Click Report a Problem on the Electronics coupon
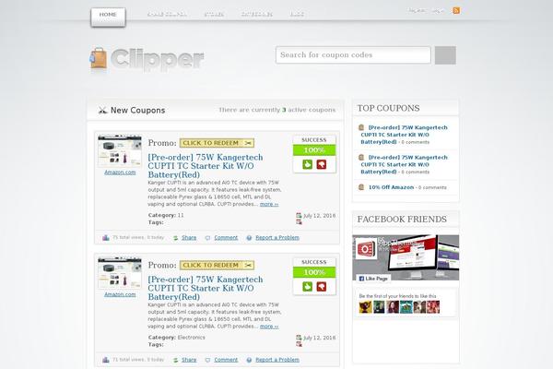 tap(277, 360)
